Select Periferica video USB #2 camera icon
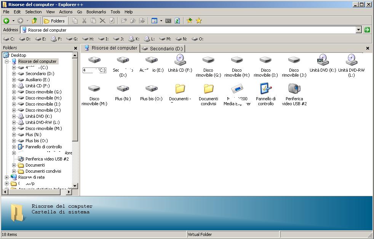Viewport: 374px width, 239px height. [294, 89]
